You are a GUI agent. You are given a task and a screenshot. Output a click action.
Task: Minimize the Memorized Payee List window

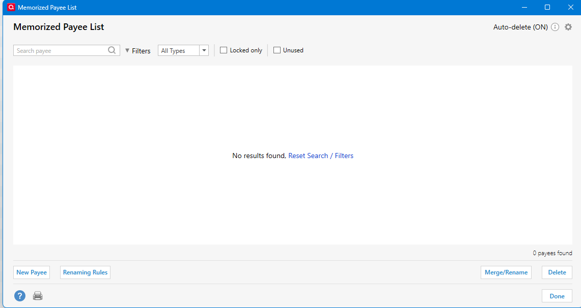point(524,7)
